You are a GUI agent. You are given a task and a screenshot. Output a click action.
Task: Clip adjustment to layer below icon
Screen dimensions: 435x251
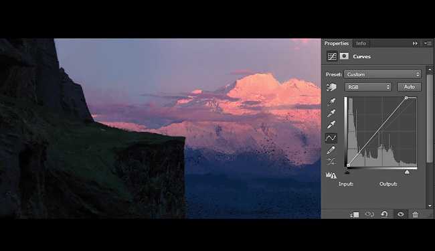pyautogui.click(x=354, y=214)
